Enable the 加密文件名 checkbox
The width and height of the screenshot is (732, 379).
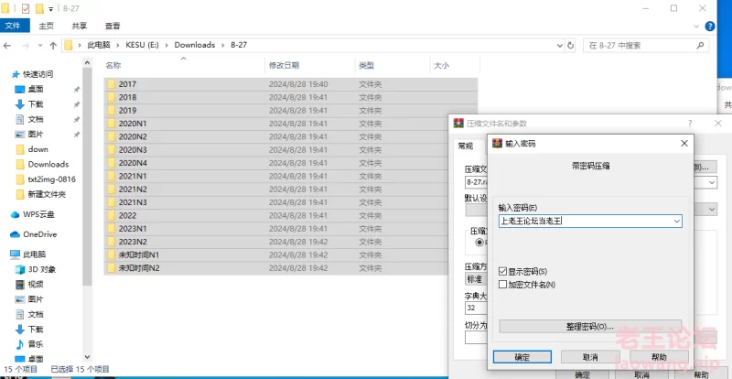click(x=502, y=285)
